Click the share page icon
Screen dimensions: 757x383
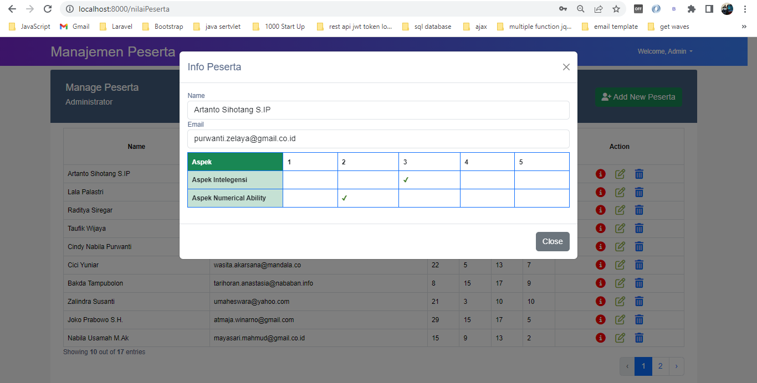click(x=599, y=9)
